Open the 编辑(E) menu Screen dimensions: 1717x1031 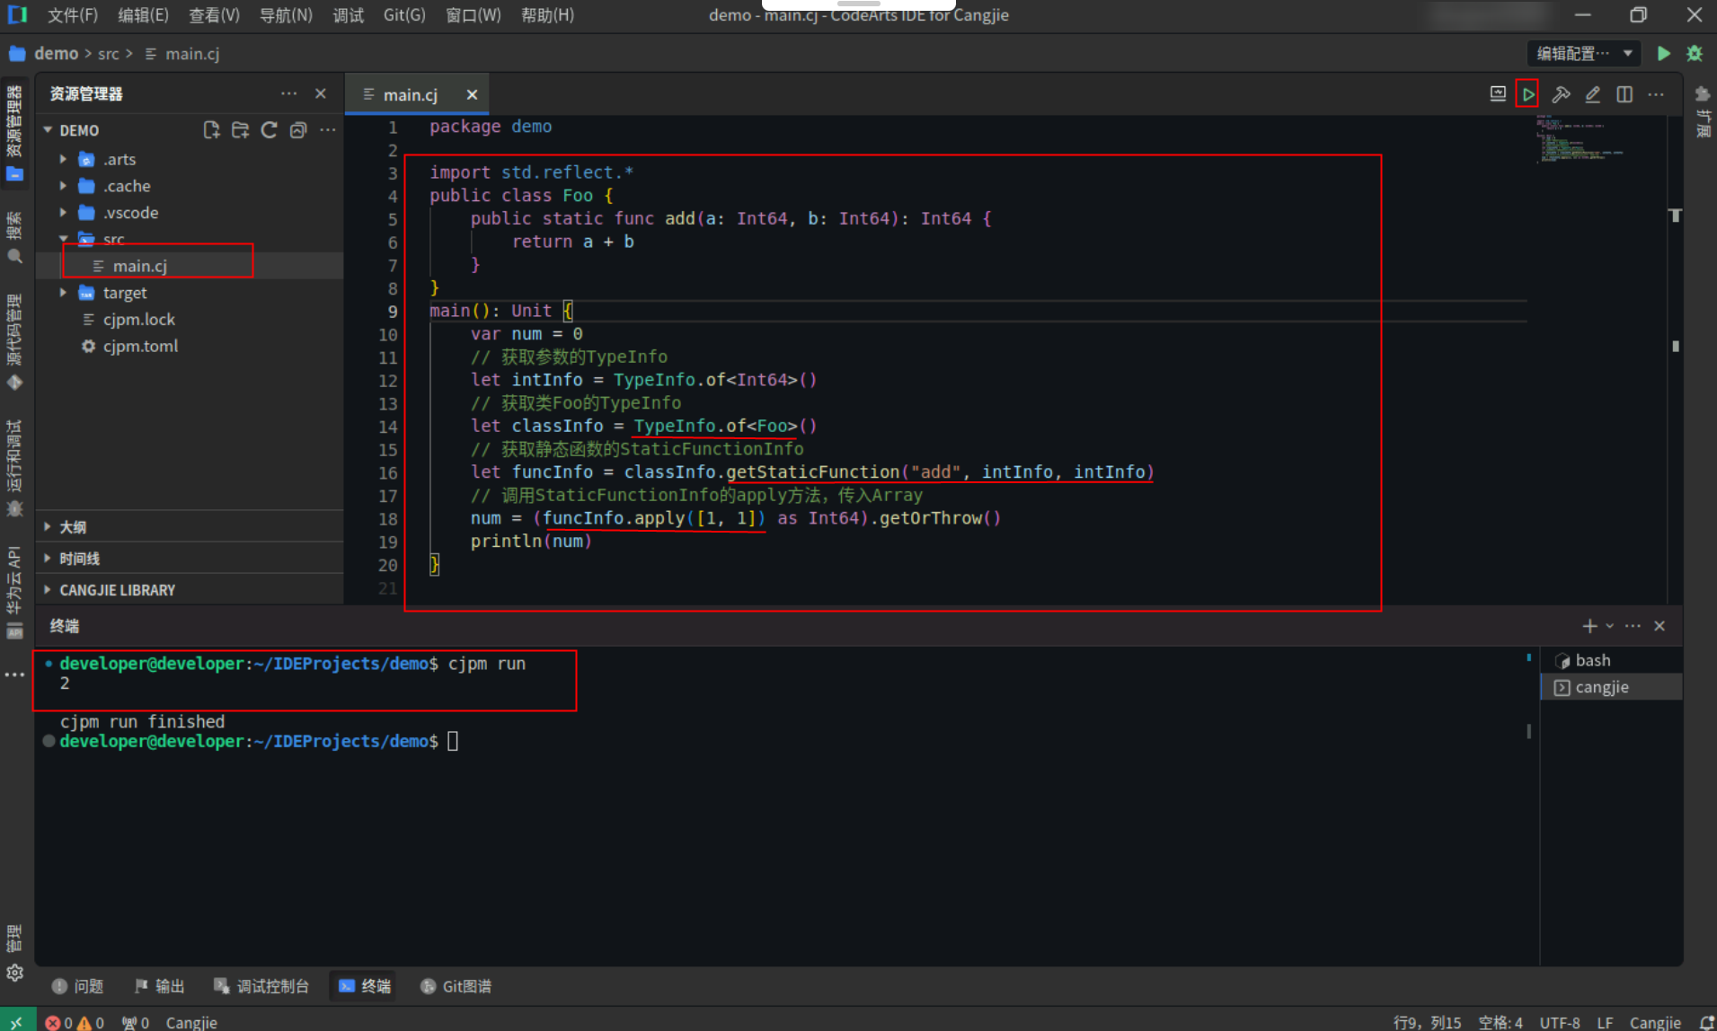[143, 15]
